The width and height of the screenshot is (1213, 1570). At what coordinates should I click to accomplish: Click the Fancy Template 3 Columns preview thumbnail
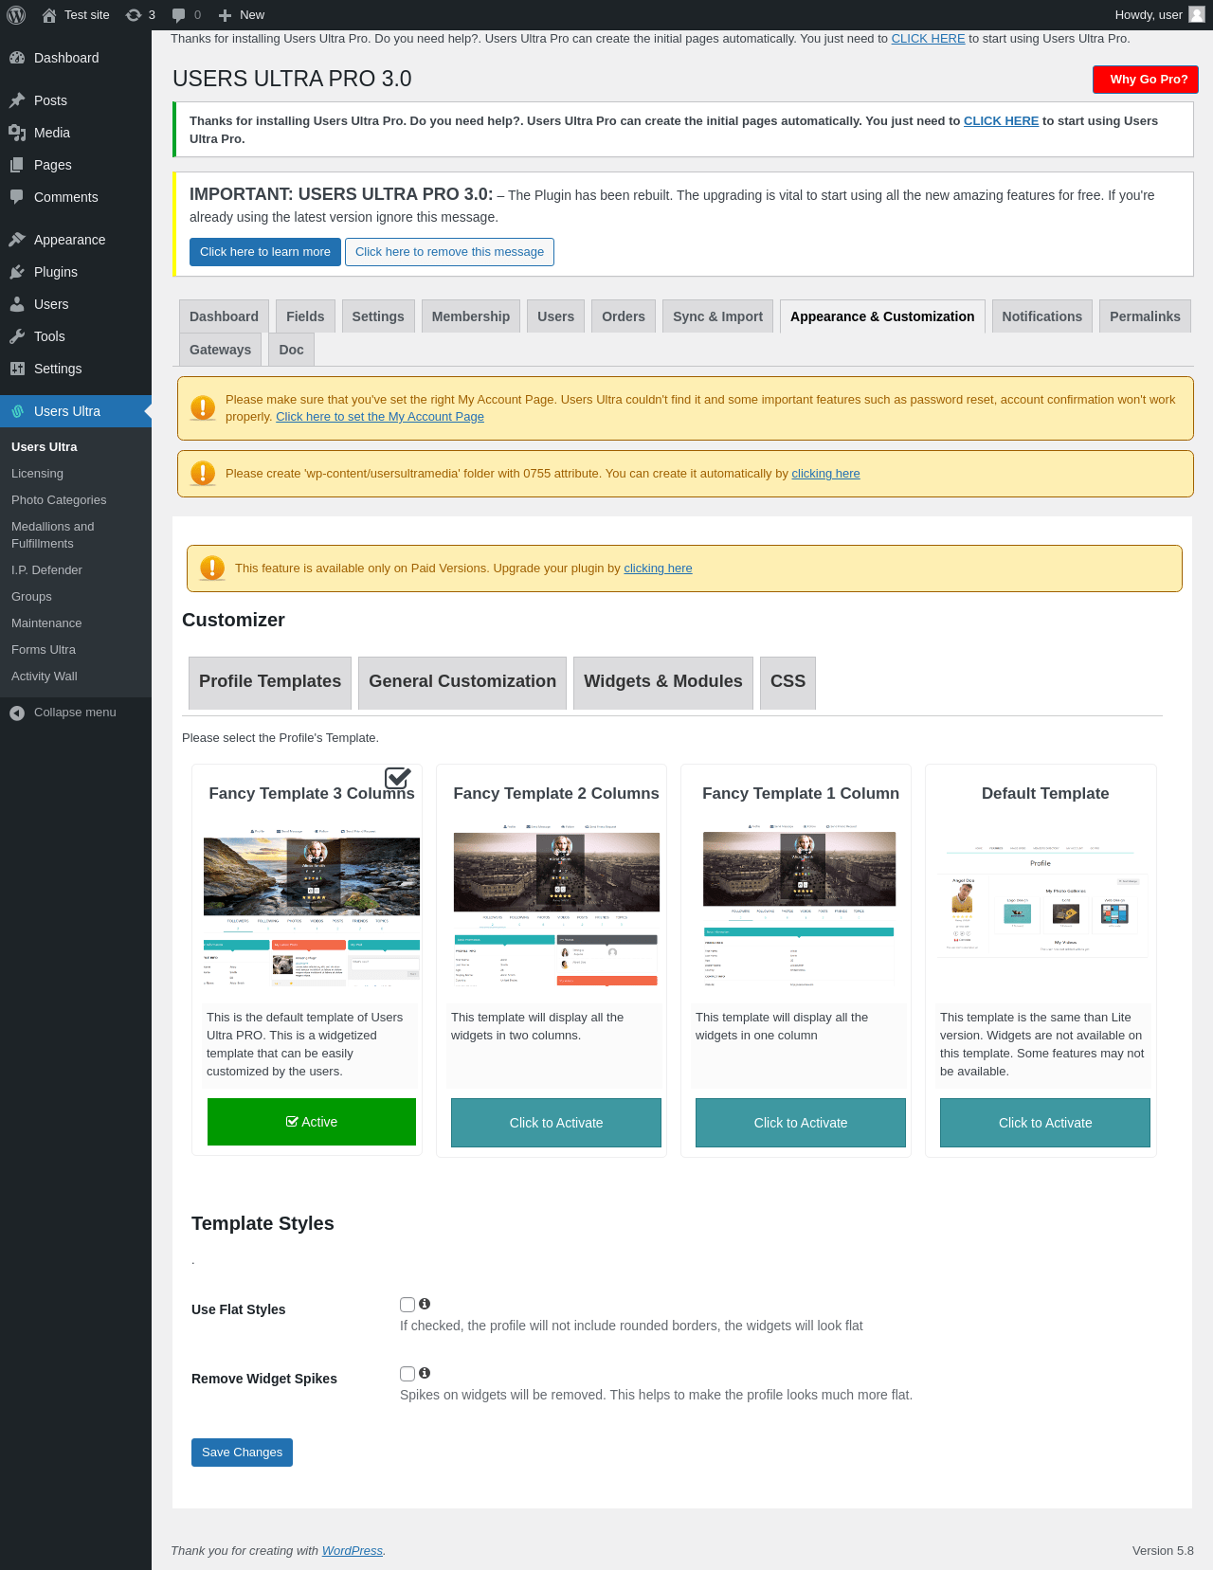coord(312,908)
